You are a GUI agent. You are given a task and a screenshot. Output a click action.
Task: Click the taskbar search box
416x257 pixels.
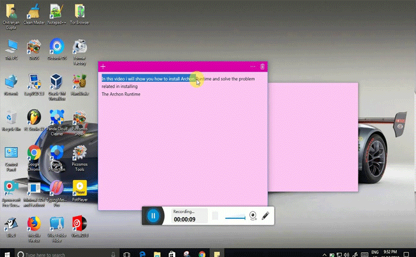point(67,254)
